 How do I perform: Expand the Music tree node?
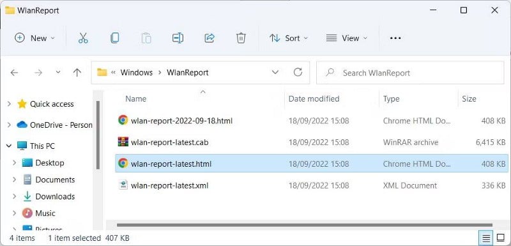pos(14,213)
